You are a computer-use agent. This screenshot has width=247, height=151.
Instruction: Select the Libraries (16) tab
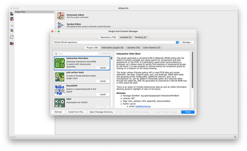(133, 48)
